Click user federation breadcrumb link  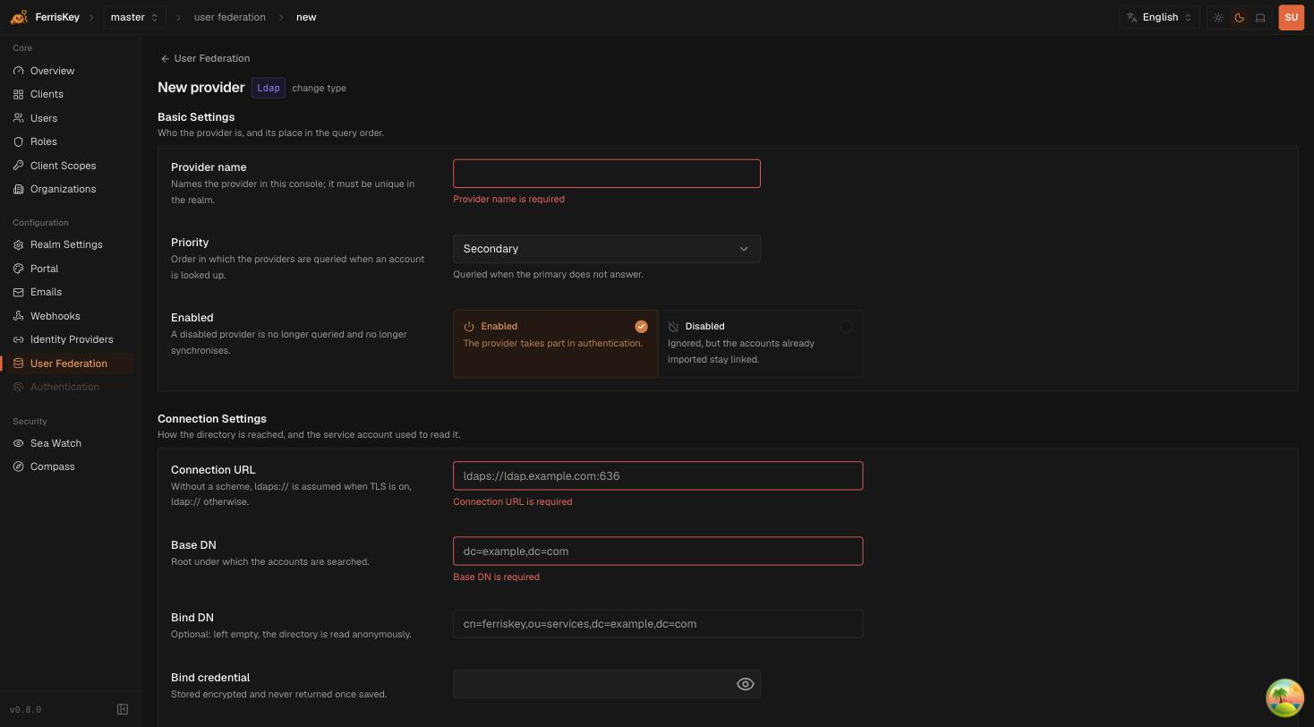[x=229, y=17]
